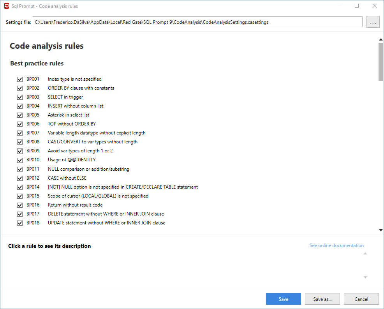The image size is (384, 309).
Task: Select the 'CASE without ELSE' rule text
Action: click(x=67, y=178)
